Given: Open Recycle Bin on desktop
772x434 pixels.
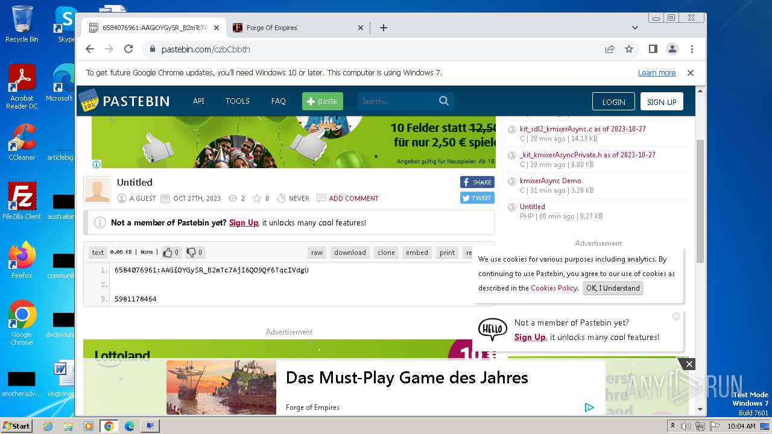Looking at the screenshot, I should [22, 24].
